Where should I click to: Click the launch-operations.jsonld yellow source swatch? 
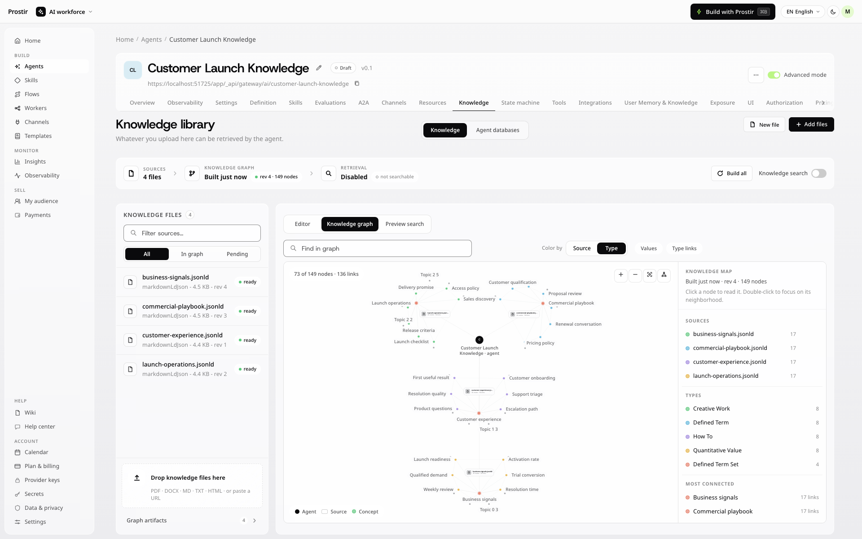tap(688, 376)
